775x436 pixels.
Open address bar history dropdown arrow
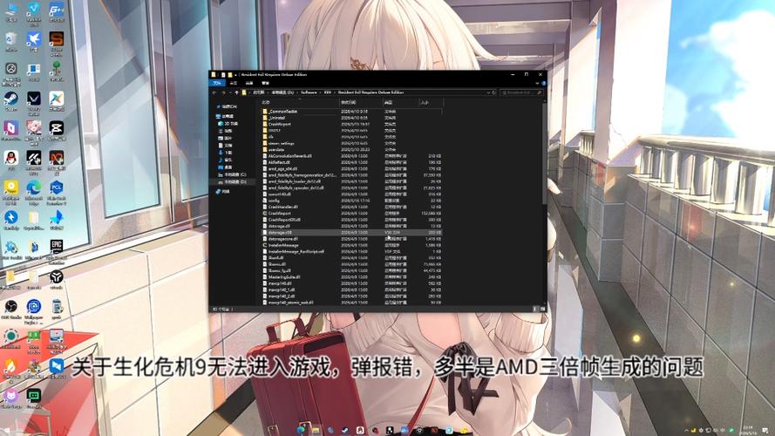(x=488, y=92)
